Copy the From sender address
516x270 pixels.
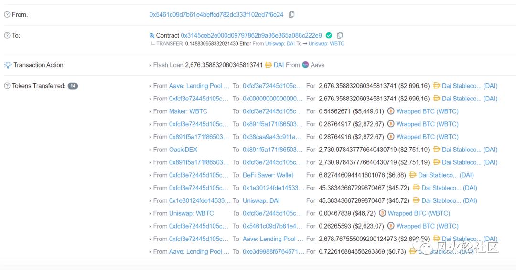(291, 15)
